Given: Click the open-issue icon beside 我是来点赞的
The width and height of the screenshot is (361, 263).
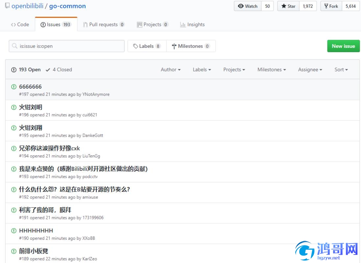Looking at the screenshot, I should click(14, 169).
